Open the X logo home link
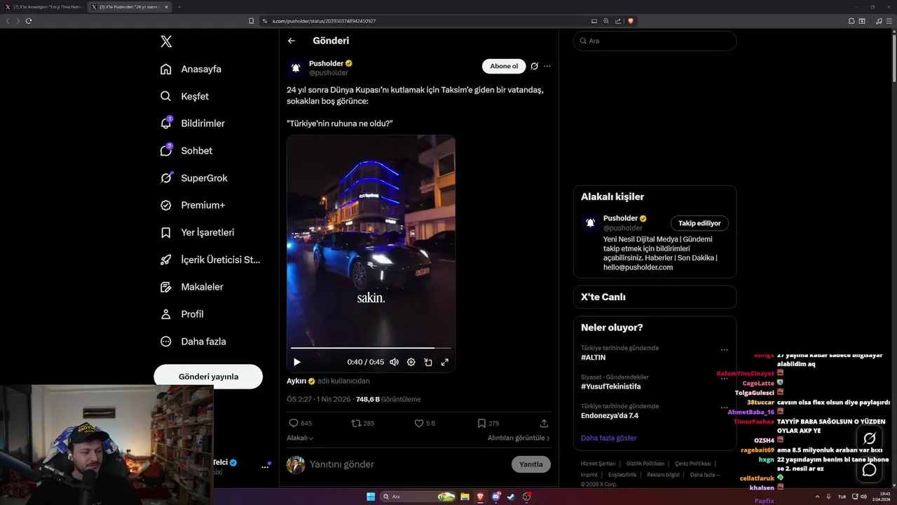This screenshot has width=897, height=505. click(166, 41)
